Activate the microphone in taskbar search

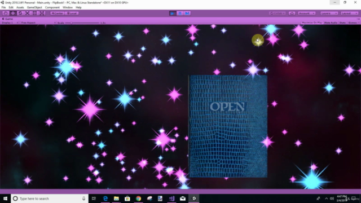click(x=84, y=198)
